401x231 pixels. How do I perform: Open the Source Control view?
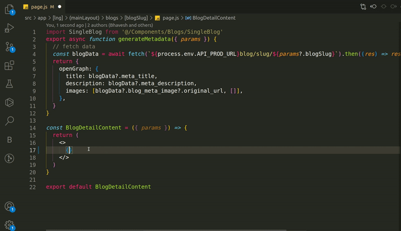click(x=9, y=47)
